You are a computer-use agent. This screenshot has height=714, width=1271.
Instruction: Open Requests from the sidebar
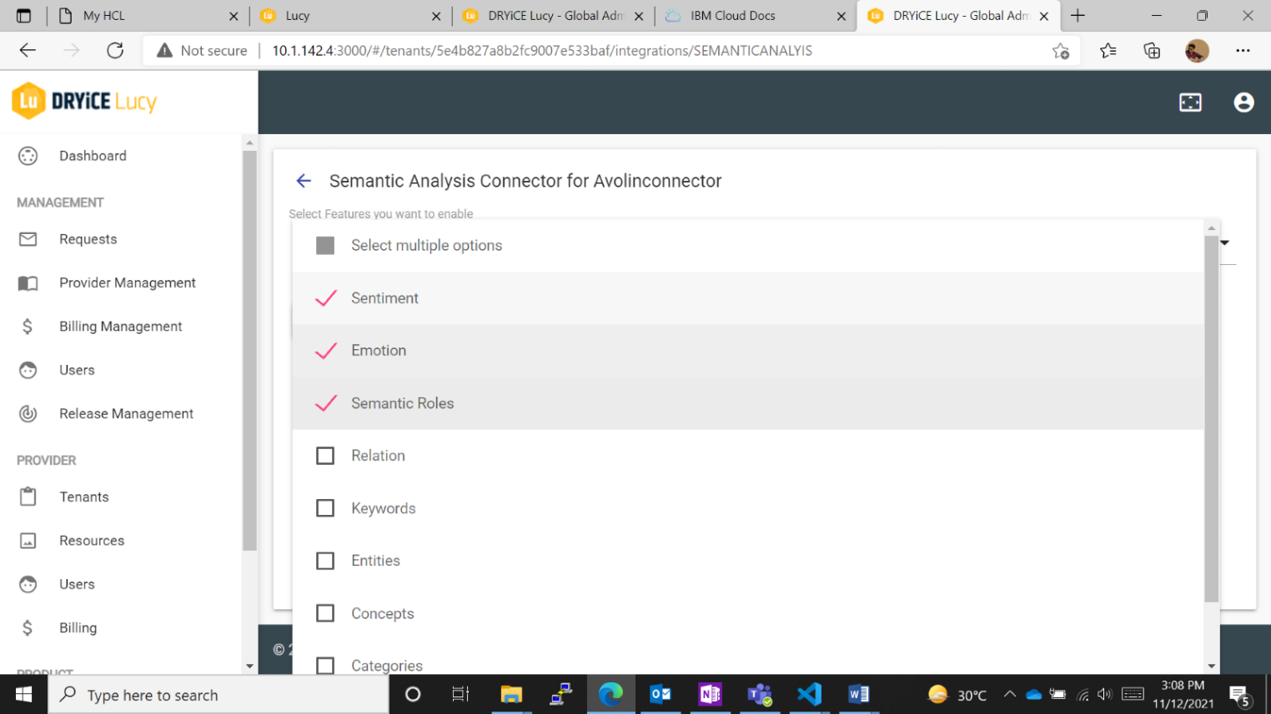coord(88,239)
